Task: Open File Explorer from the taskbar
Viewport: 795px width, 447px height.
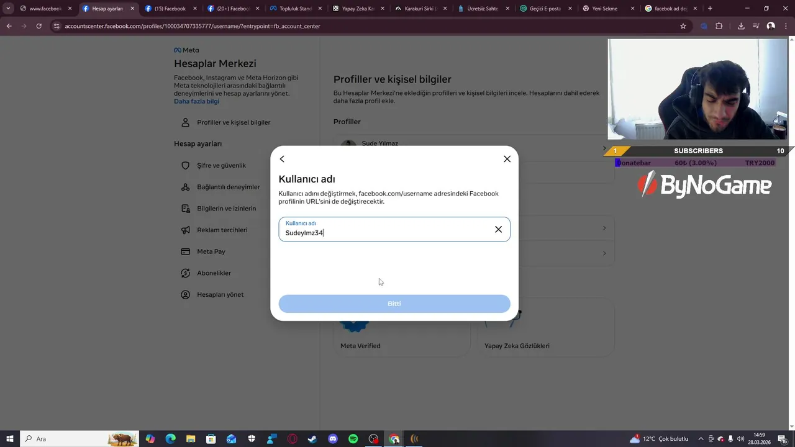Action: tap(191, 439)
